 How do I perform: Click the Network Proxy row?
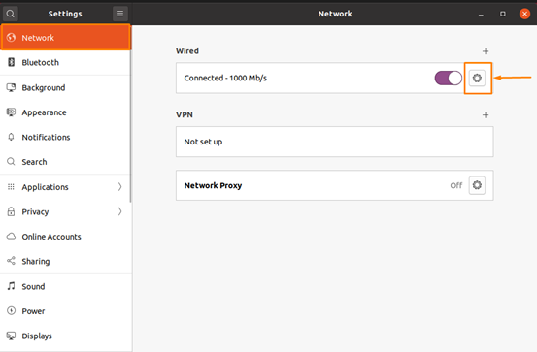pyautogui.click(x=335, y=185)
